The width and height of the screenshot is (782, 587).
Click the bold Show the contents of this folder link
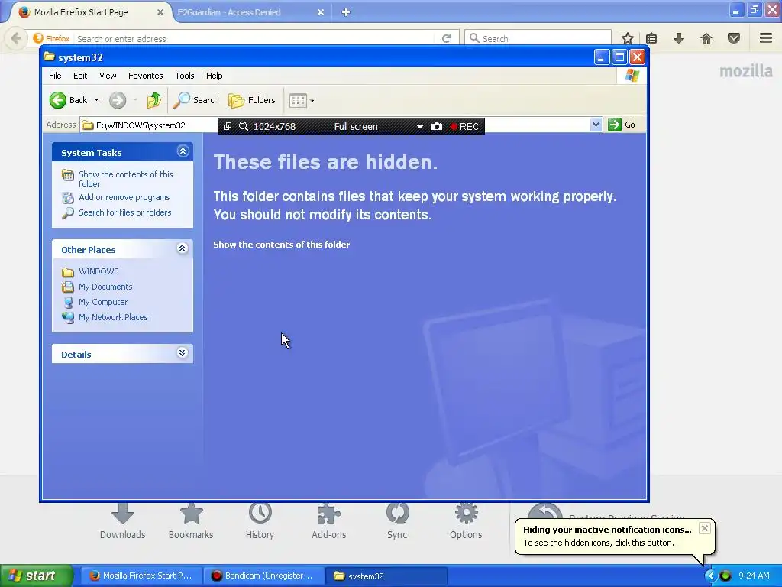281,245
